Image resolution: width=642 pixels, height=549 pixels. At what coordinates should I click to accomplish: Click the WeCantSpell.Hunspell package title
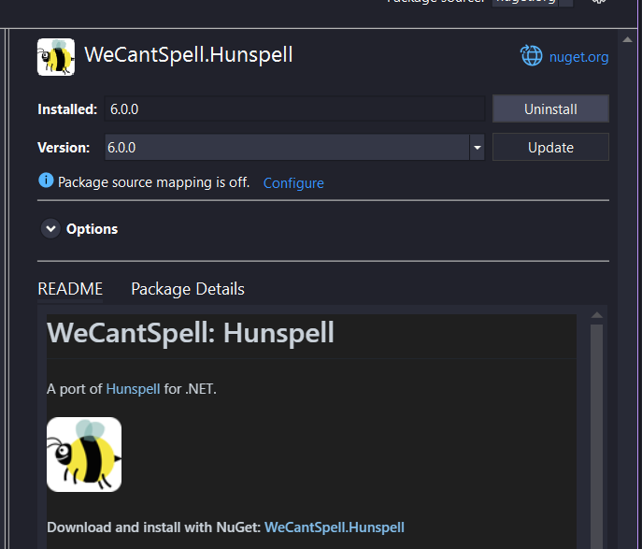point(189,55)
